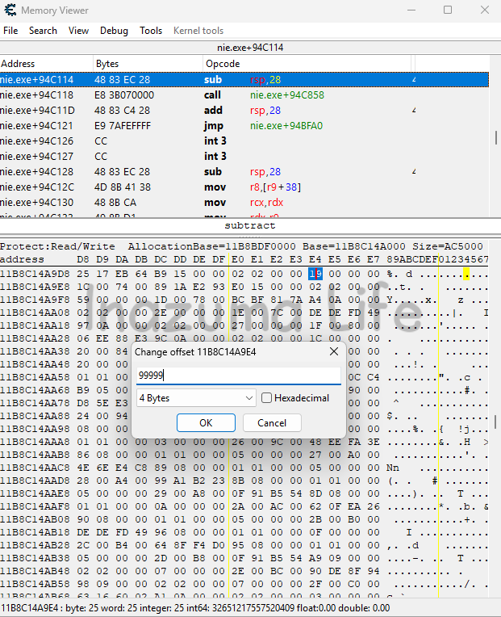501x617 pixels.
Task: Enable the Hexadecimal checkbox
Action: (267, 398)
